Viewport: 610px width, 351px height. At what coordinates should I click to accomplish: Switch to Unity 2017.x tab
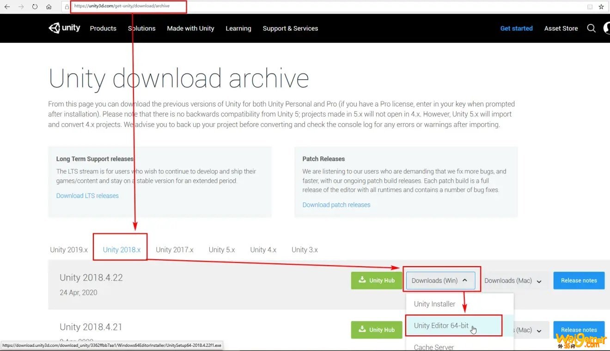(175, 250)
